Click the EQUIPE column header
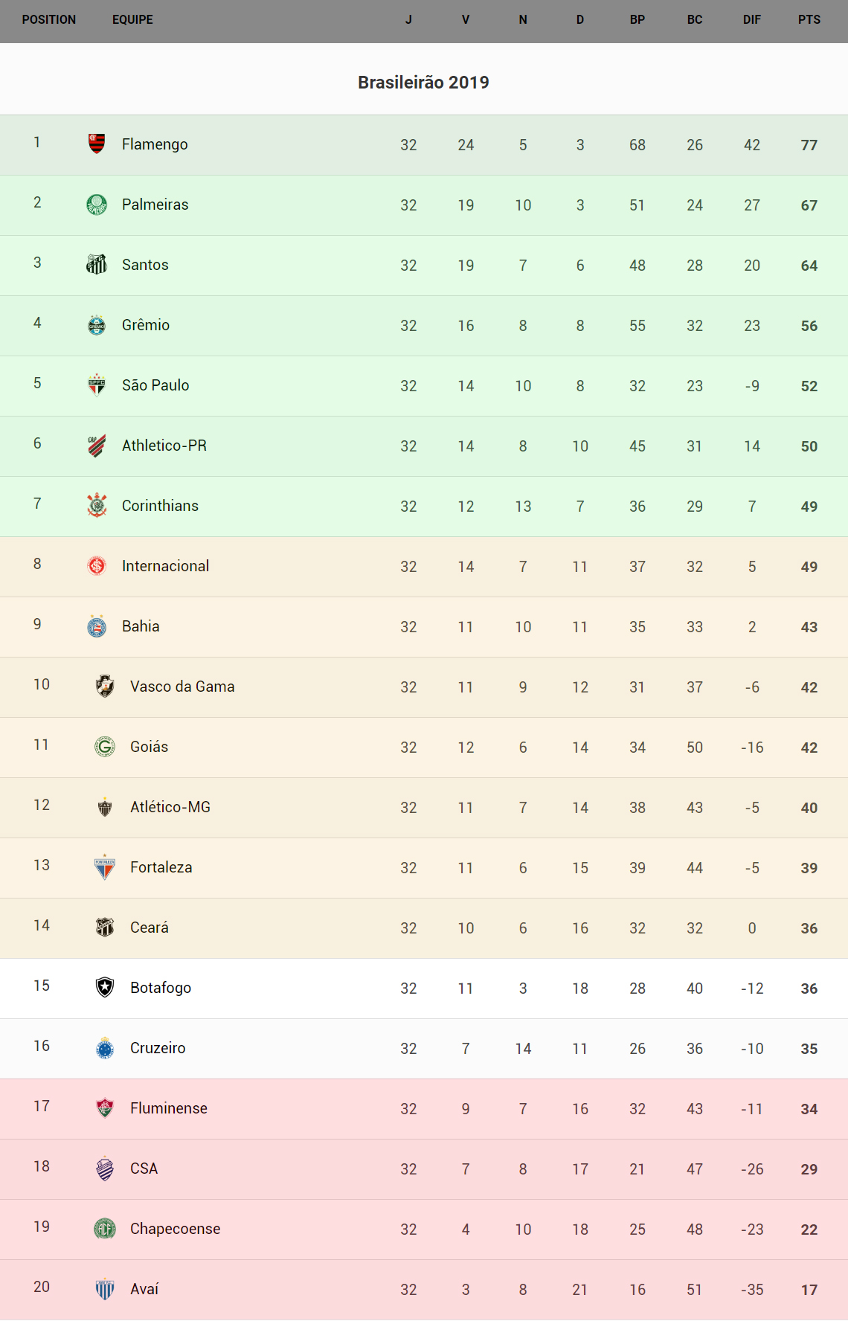The height and width of the screenshot is (1321, 848). tap(132, 20)
